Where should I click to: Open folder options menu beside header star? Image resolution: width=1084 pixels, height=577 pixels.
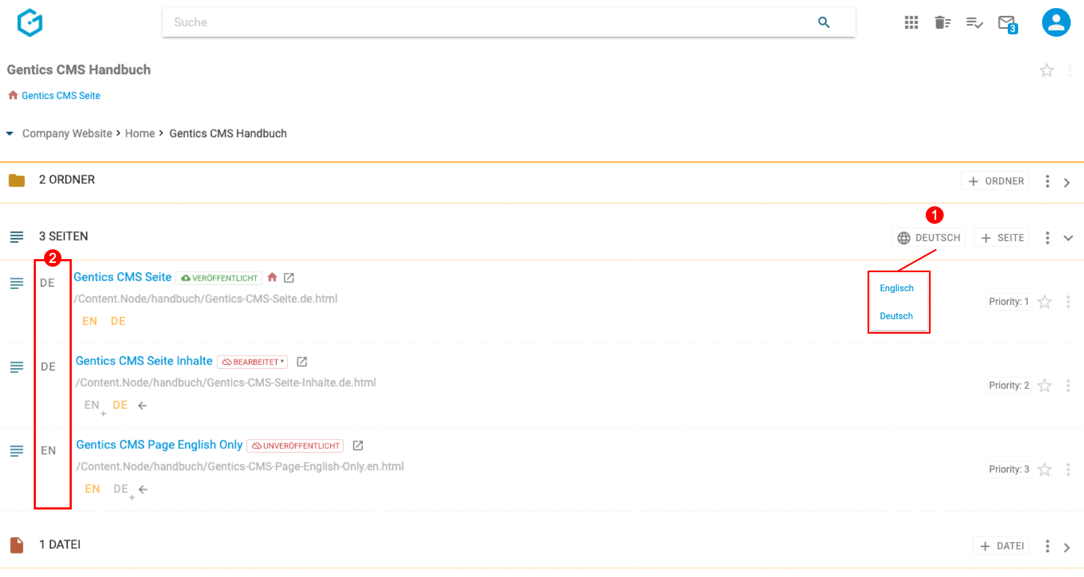[1069, 70]
